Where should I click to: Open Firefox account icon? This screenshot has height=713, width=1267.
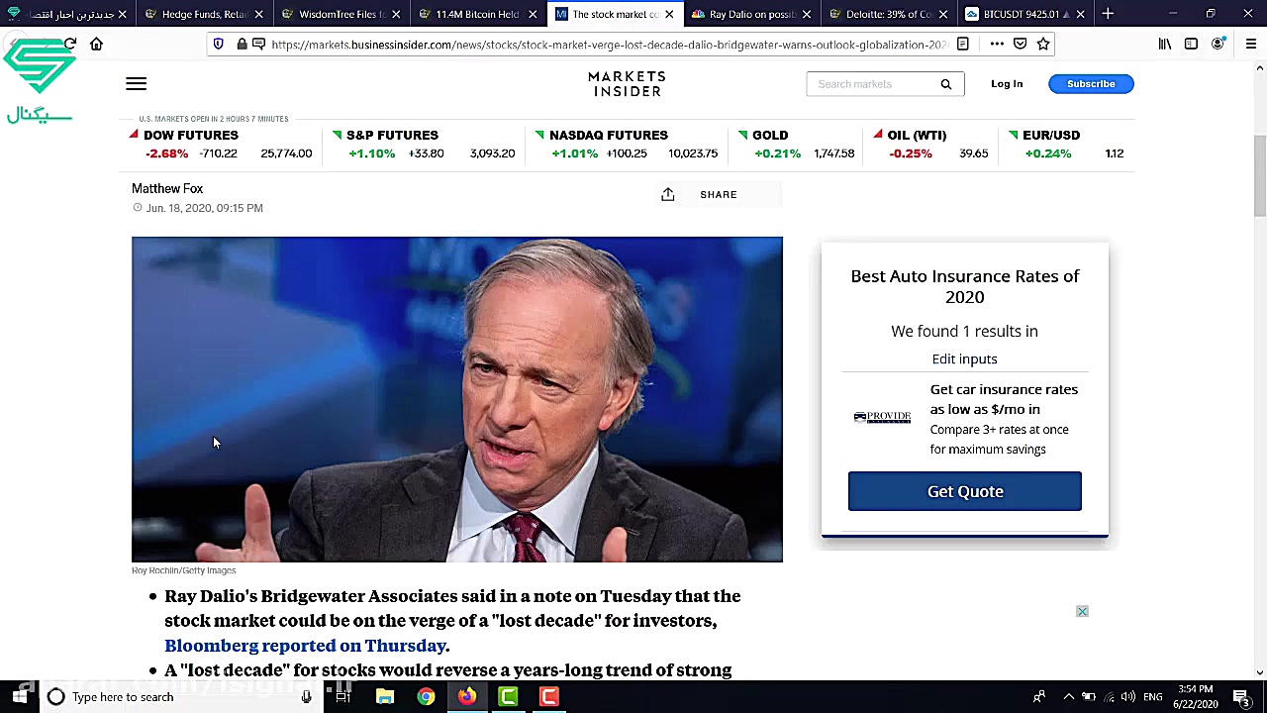tap(1218, 44)
